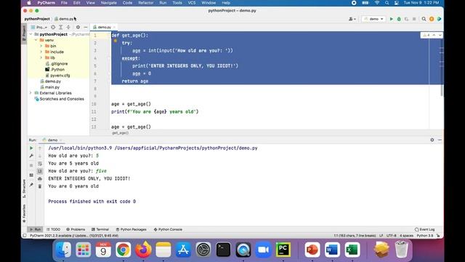Click the intention lightbulb on line 2
Image resolution: width=465 pixels, height=262 pixels.
click(115, 41)
